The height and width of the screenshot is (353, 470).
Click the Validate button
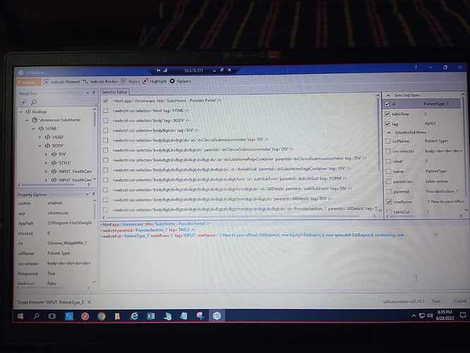point(28,82)
